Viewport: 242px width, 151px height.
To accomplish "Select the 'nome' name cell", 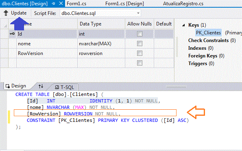I will pyautogui.click(x=47, y=44).
